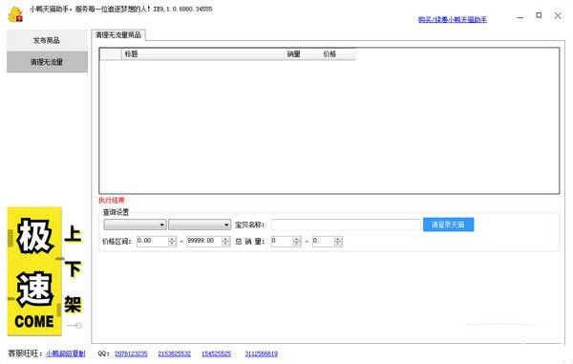
Task: Open the purchase/renew link at top right
Action: point(453,19)
